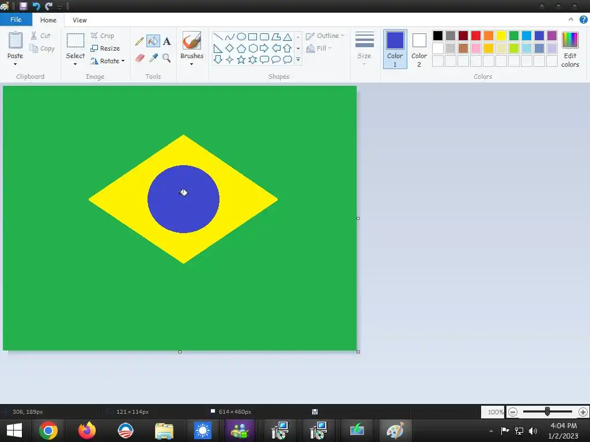The image size is (590, 442).
Task: Open the File menu
Action: [16, 20]
